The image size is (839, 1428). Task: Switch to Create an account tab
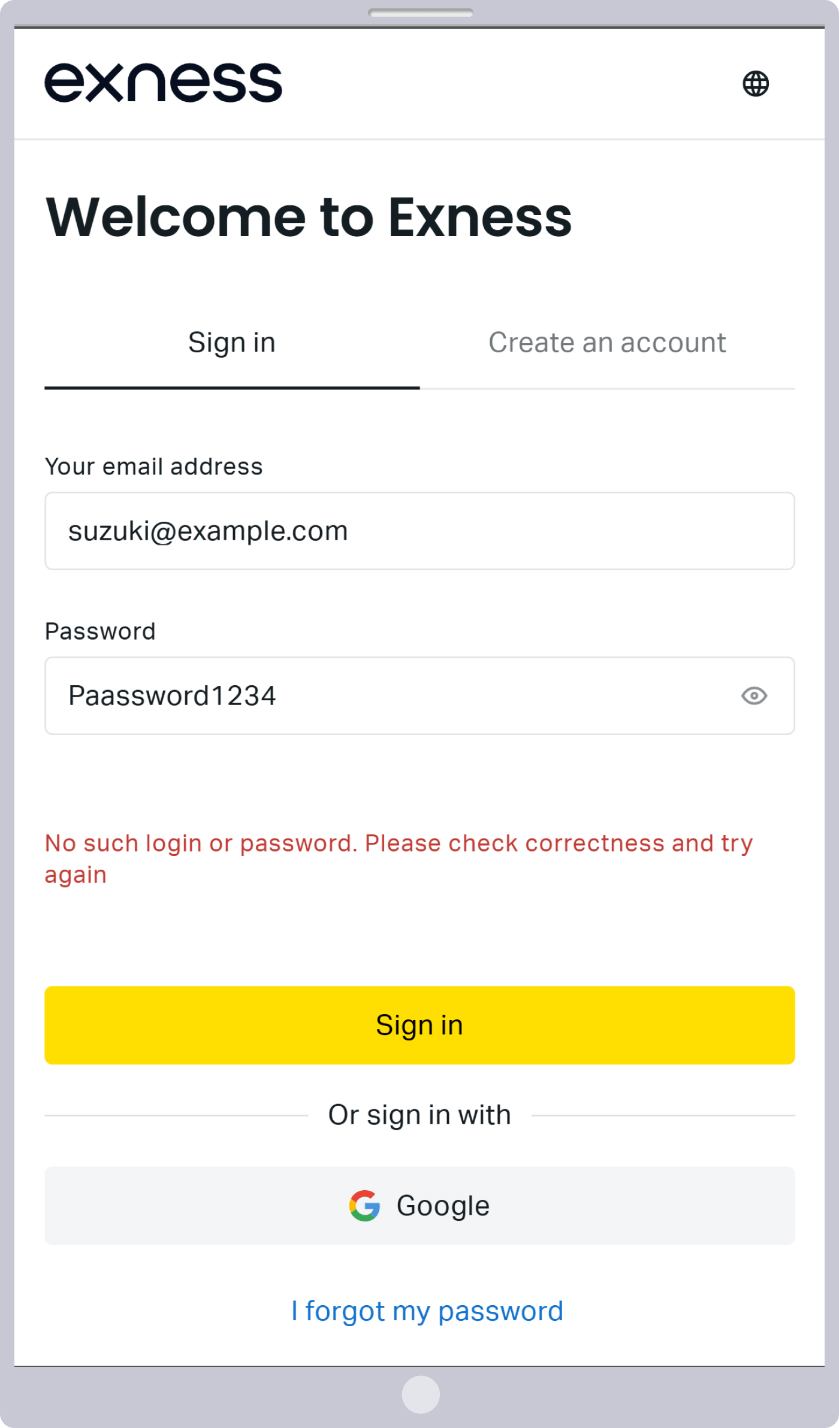pos(607,343)
